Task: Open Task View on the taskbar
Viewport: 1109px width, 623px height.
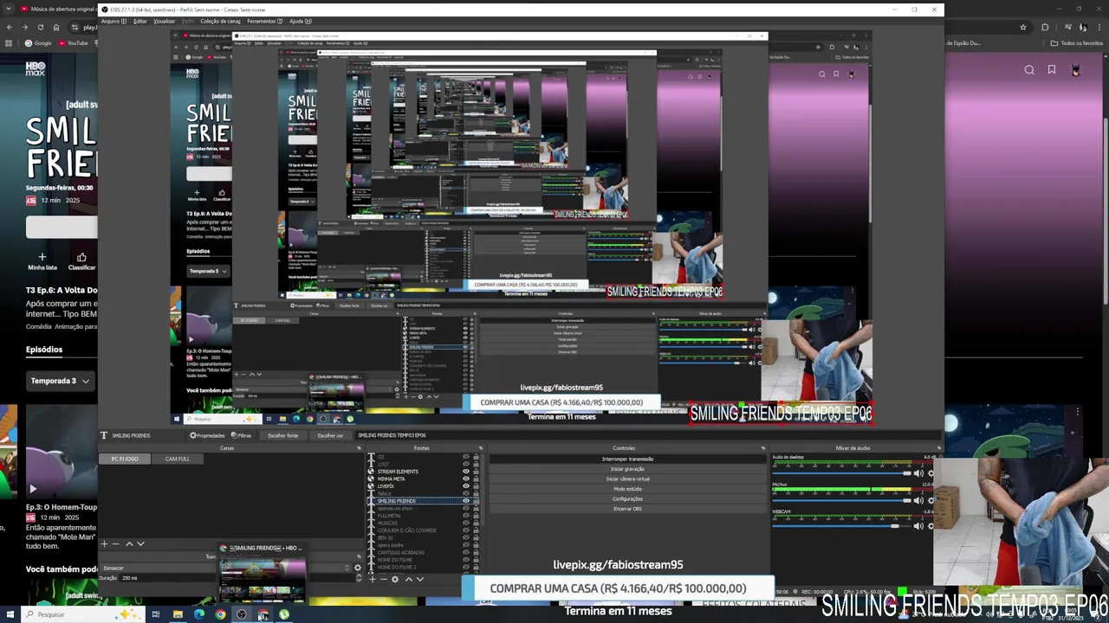Action: pyautogui.click(x=156, y=614)
